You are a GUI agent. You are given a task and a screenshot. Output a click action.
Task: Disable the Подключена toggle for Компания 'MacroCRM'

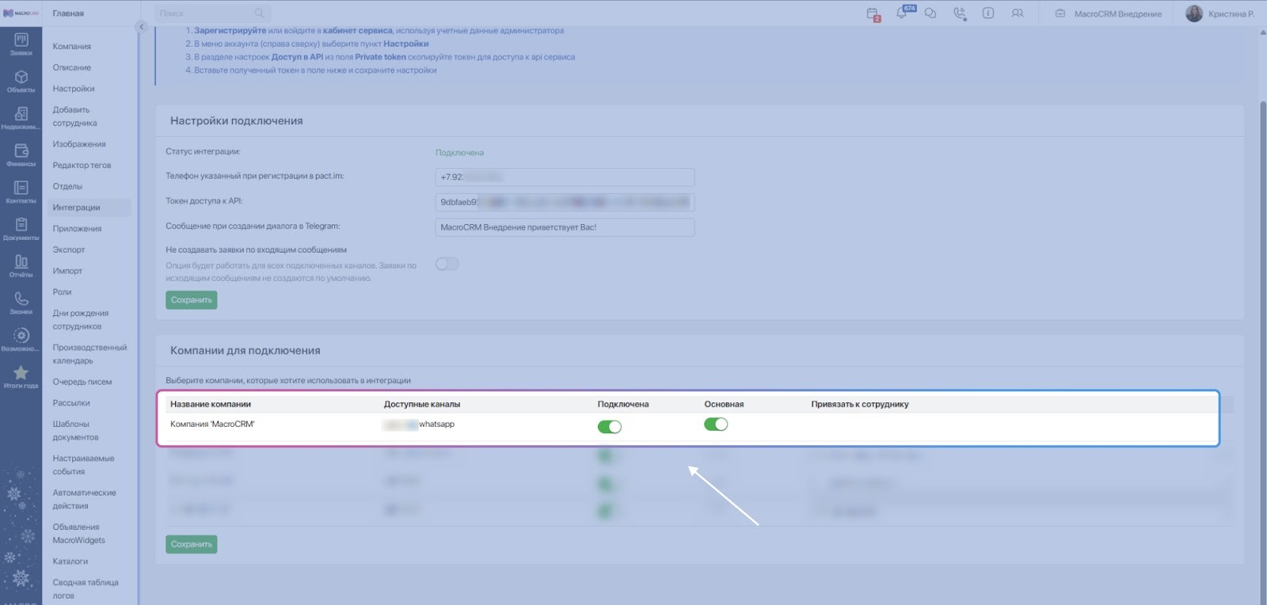[x=609, y=427]
